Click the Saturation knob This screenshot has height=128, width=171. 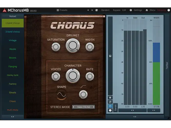point(56,47)
